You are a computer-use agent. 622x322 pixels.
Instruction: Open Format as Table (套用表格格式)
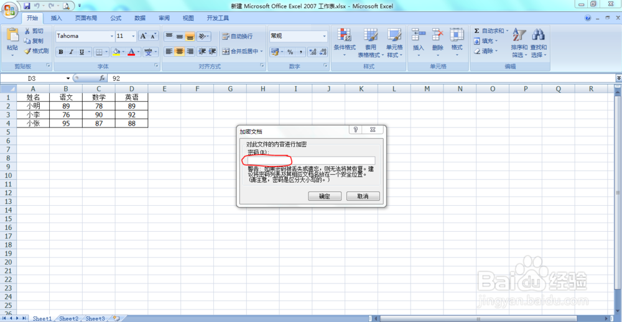pos(371,42)
